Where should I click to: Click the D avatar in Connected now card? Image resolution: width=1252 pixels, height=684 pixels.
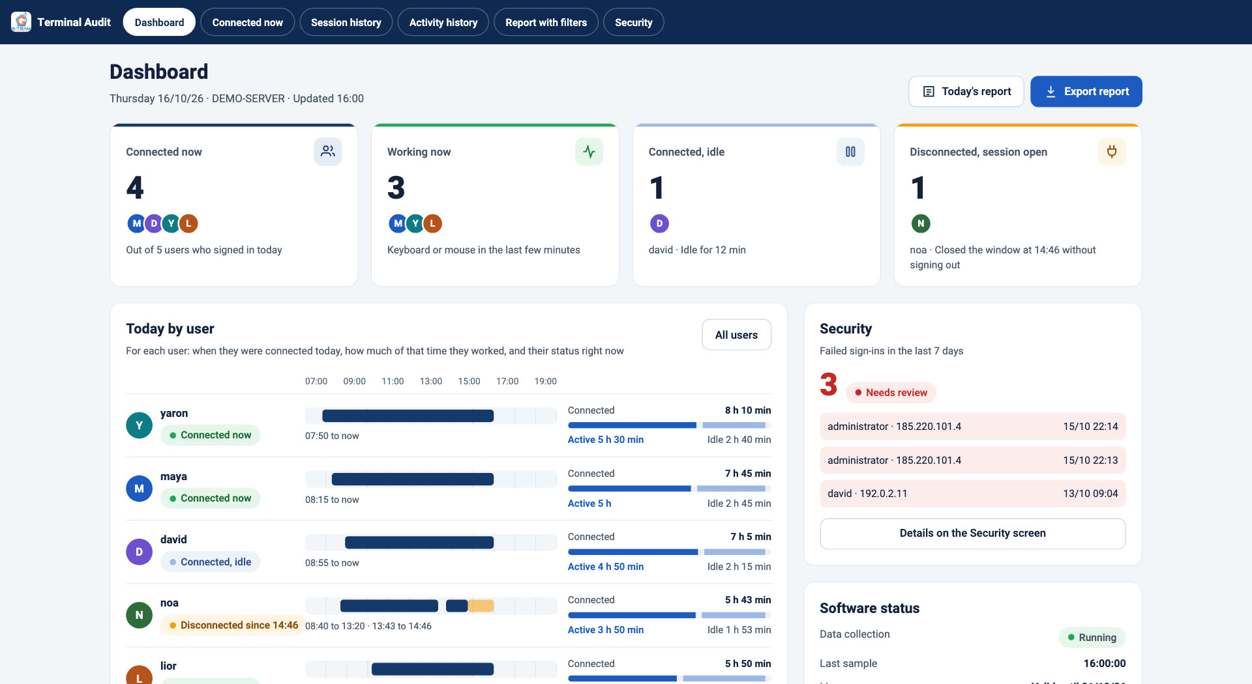pos(154,223)
